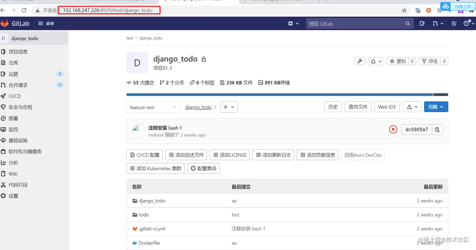Click the django_todo project header in sidebar
This screenshot has width=476, height=250.
click(x=34, y=38)
